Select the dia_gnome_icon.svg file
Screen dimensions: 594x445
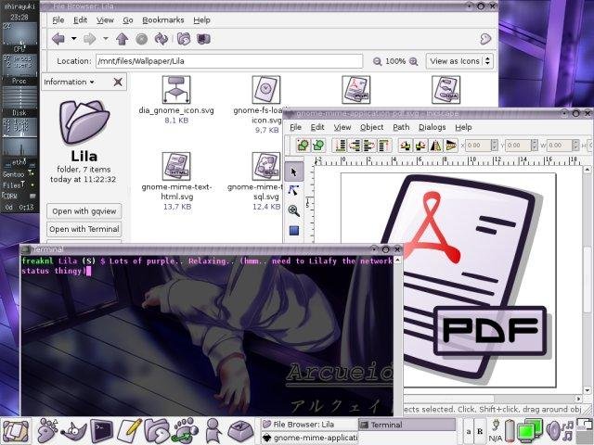(176, 99)
